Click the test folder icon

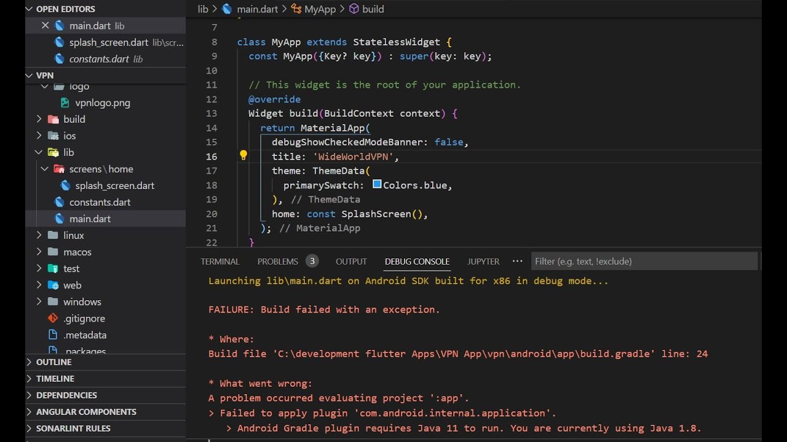(53, 268)
